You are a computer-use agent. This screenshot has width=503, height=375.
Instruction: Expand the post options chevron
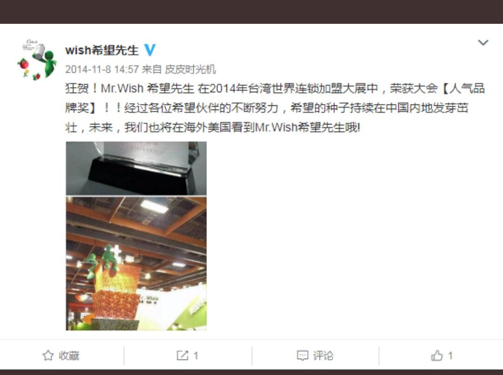pos(483,42)
